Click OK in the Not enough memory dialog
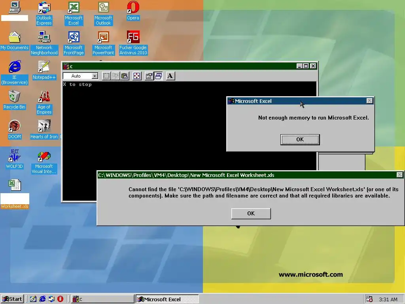Viewport: 405px width, 304px height. tap(300, 139)
